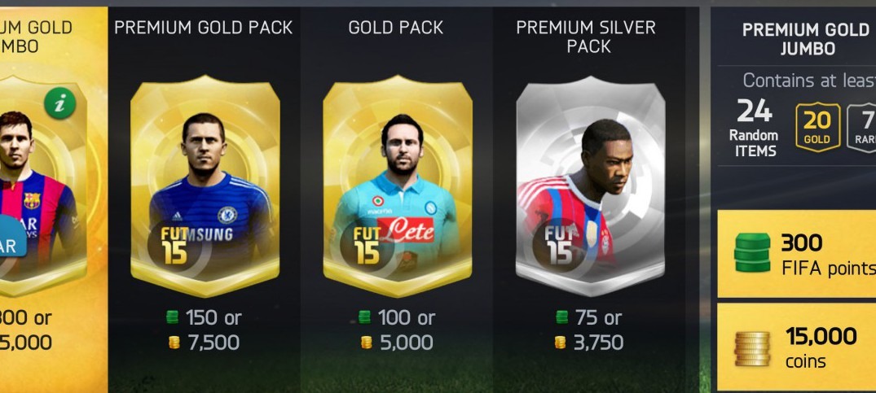Click the Premium Gold Pack title
The width and height of the screenshot is (876, 393).
(x=204, y=28)
